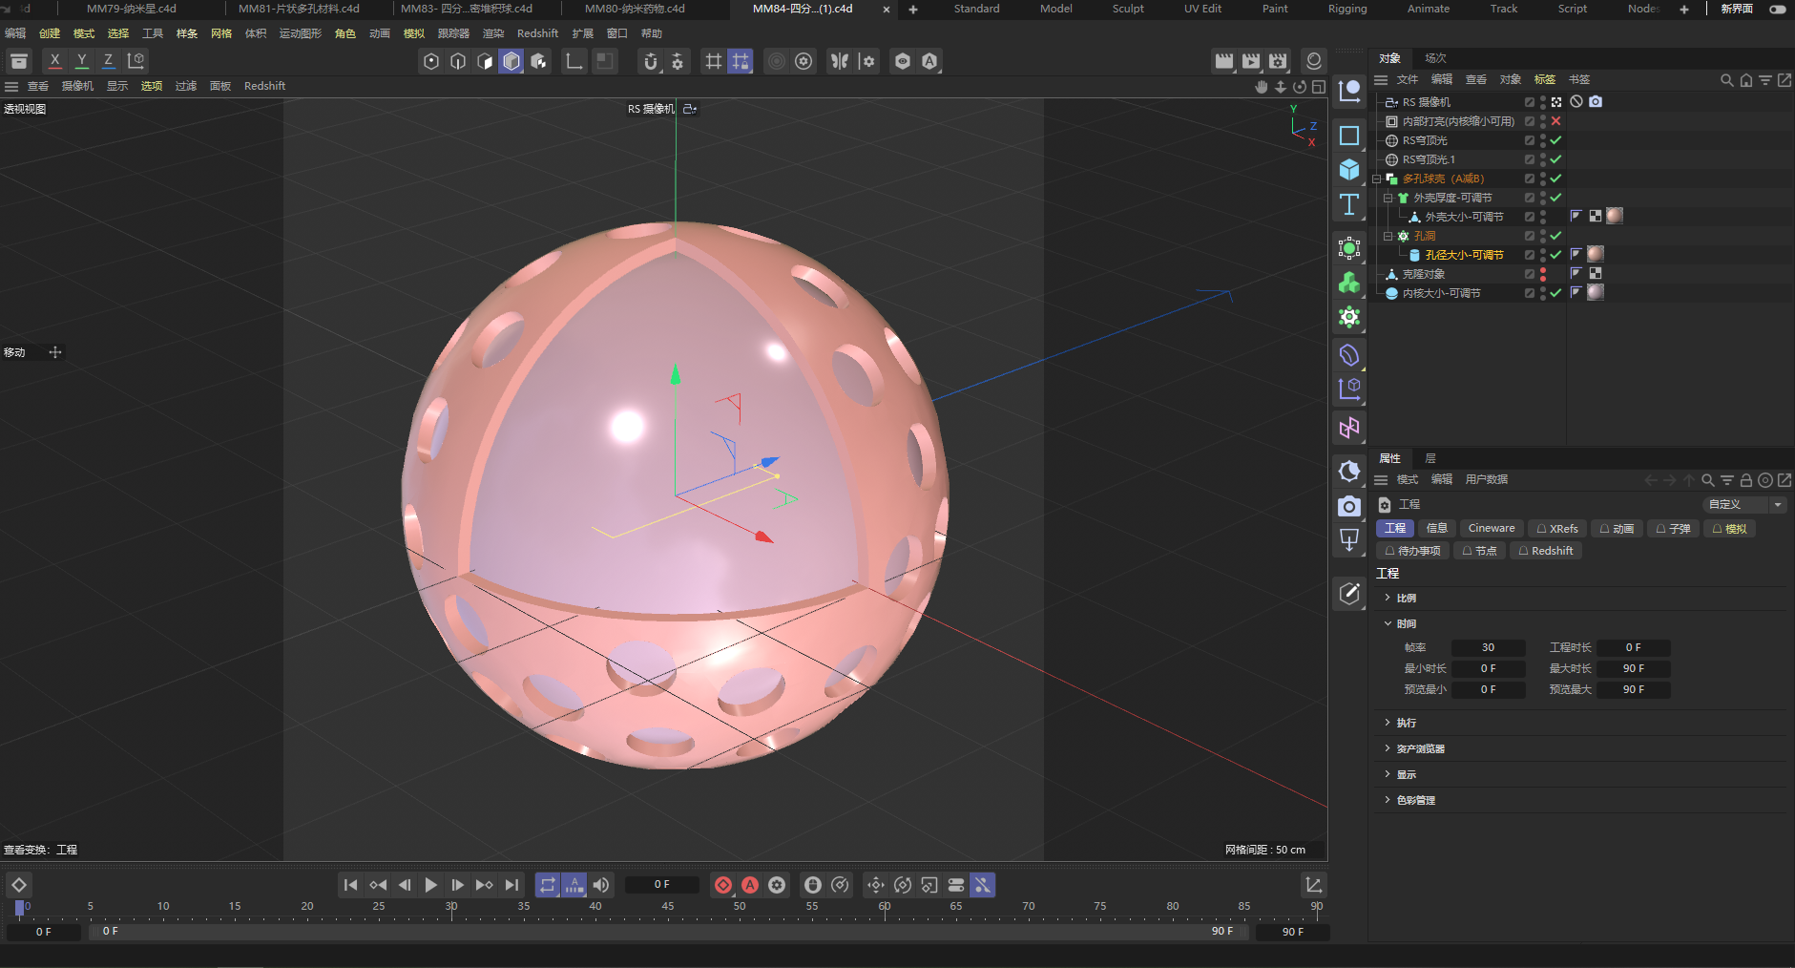Click the red record keyframe button
The height and width of the screenshot is (968, 1795).
pos(723,885)
